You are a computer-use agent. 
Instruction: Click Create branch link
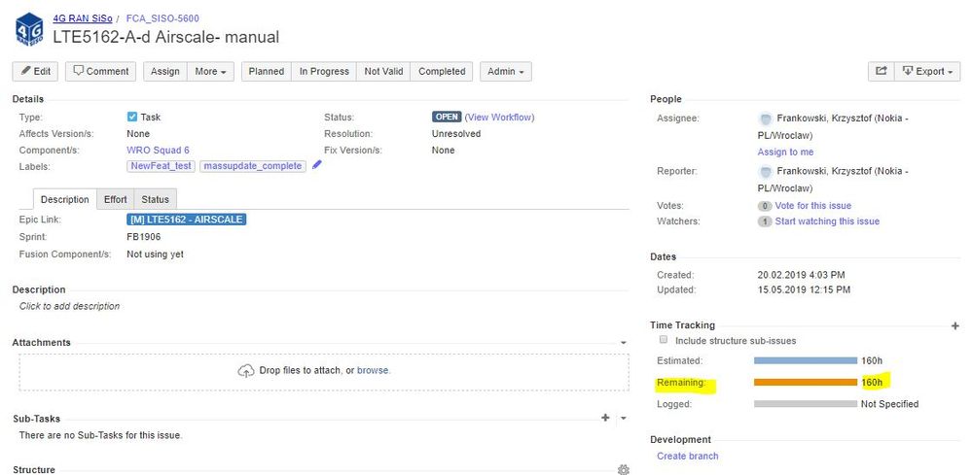688,456
